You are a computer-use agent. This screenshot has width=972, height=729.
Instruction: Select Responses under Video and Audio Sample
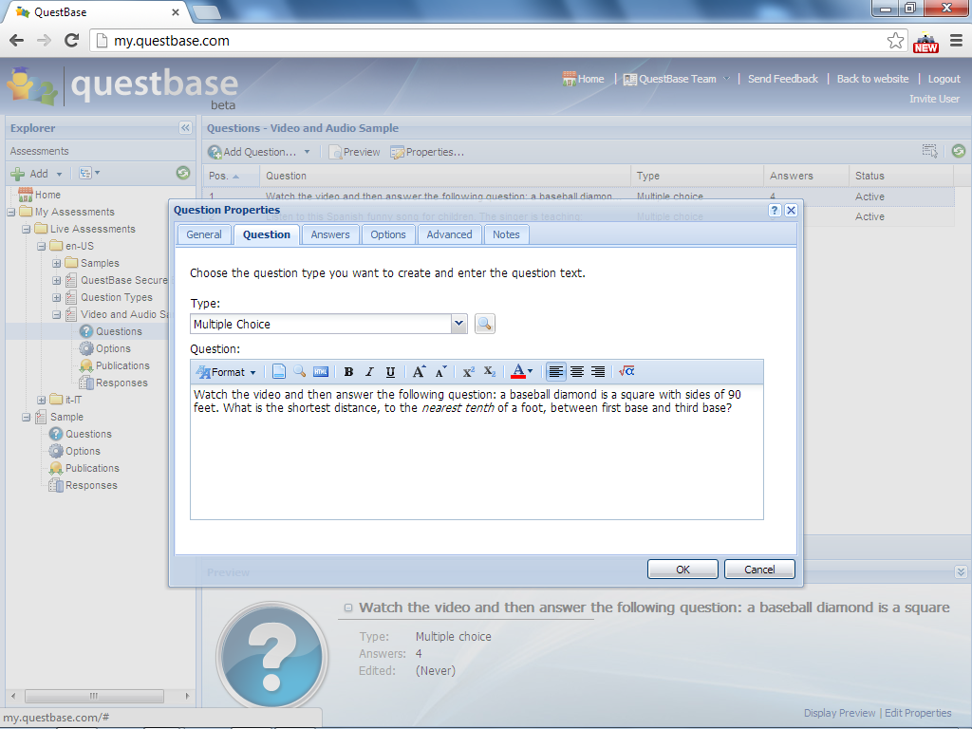pos(114,383)
